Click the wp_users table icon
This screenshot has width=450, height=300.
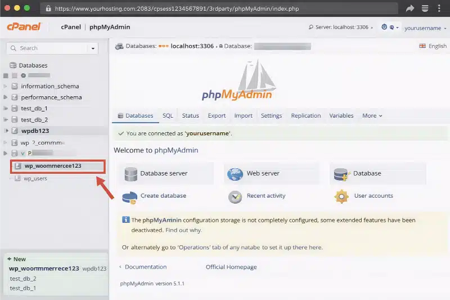[x=18, y=178]
